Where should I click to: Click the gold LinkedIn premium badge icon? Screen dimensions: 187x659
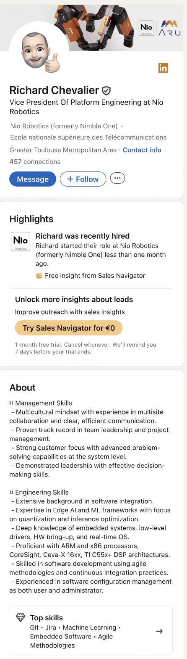pyautogui.click(x=163, y=68)
